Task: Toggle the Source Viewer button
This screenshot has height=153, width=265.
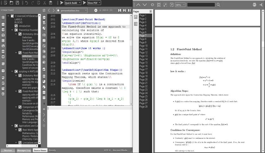Action: click(x=40, y=150)
